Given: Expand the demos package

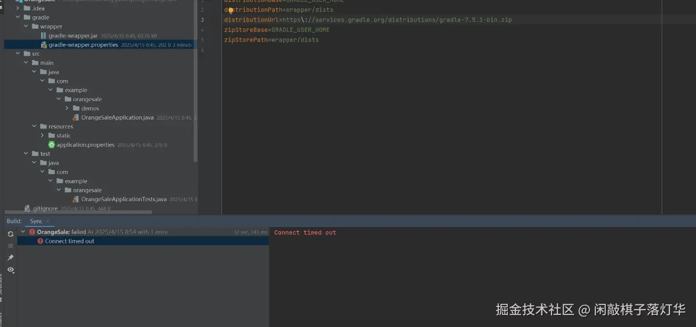Looking at the screenshot, I should (67, 108).
